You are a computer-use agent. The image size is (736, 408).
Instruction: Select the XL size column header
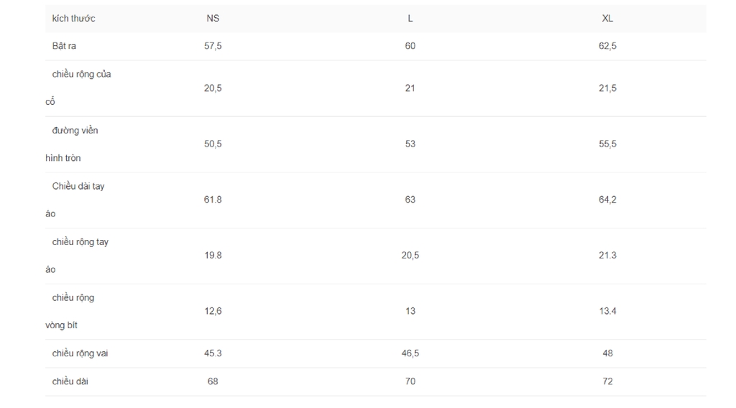(607, 18)
